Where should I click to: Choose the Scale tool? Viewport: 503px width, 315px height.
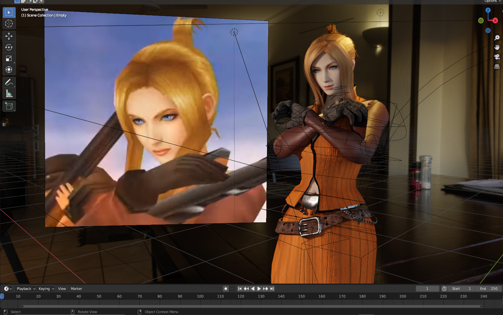point(9,58)
